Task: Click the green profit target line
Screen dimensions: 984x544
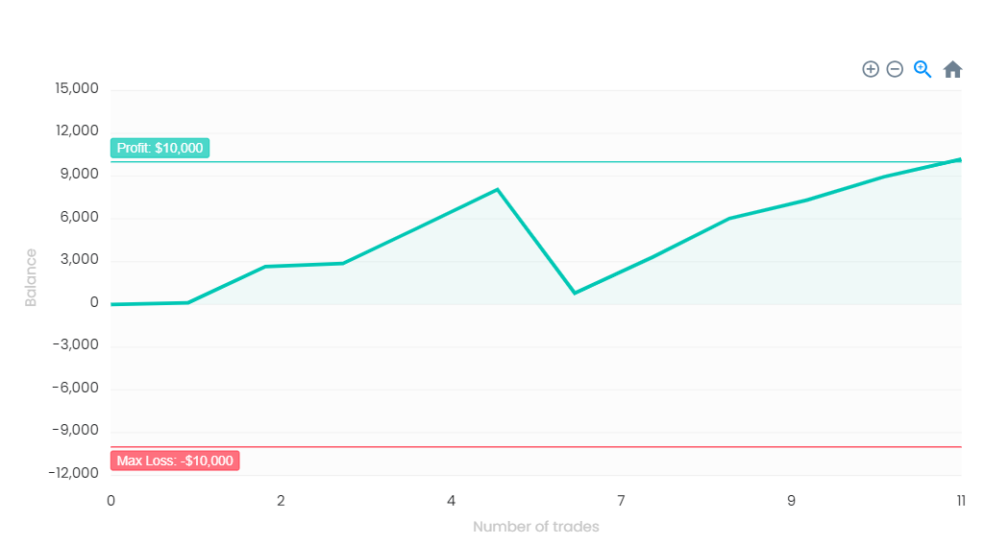Action: (x=536, y=162)
